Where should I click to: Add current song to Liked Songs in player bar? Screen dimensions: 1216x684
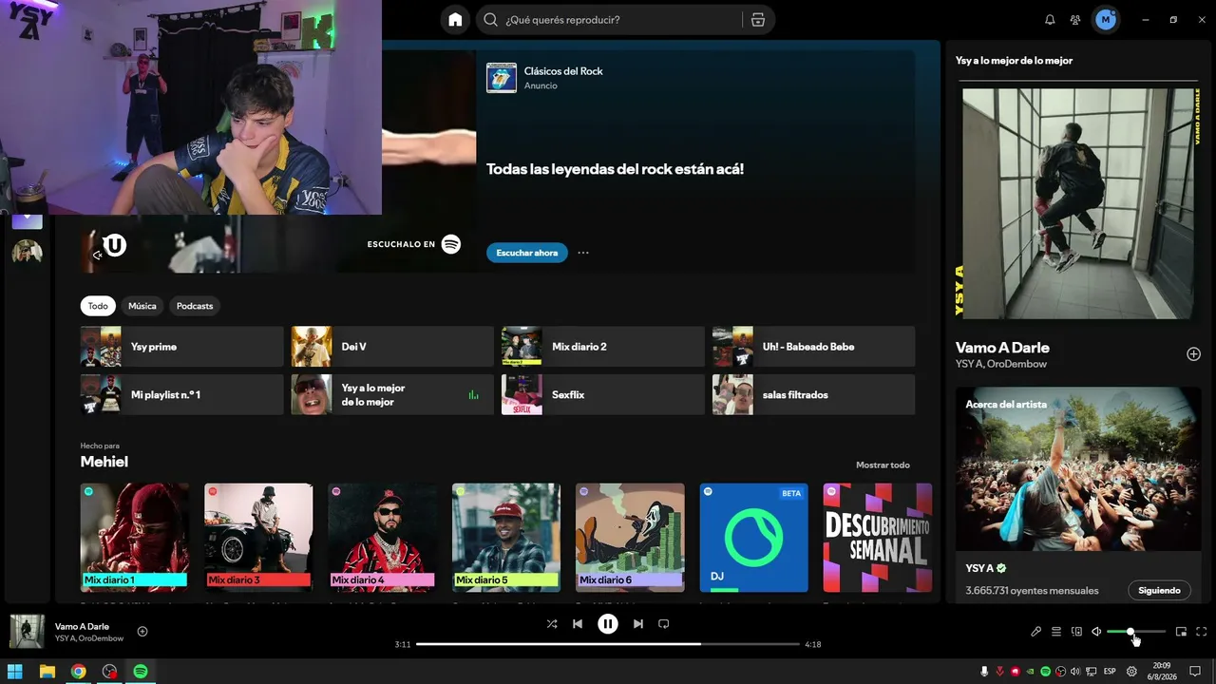tap(142, 632)
